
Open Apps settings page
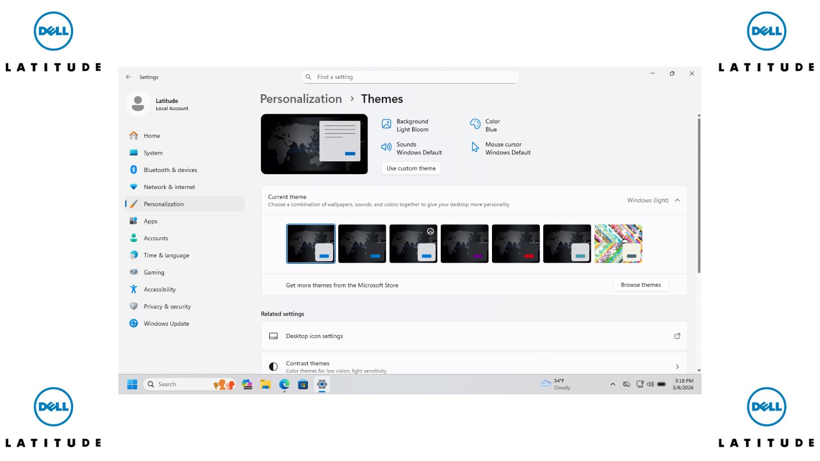tap(185, 221)
